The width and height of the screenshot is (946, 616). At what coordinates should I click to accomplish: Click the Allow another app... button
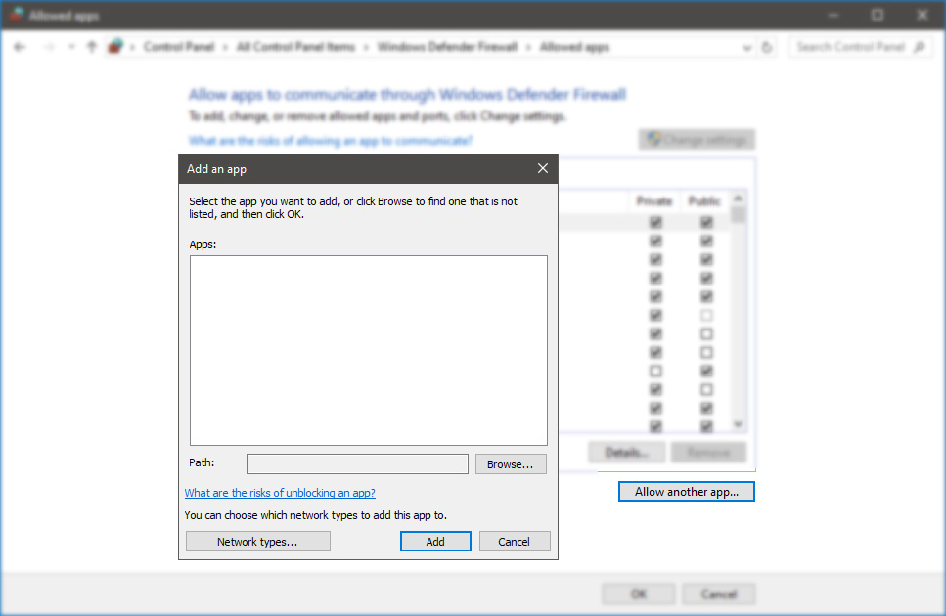tap(687, 491)
